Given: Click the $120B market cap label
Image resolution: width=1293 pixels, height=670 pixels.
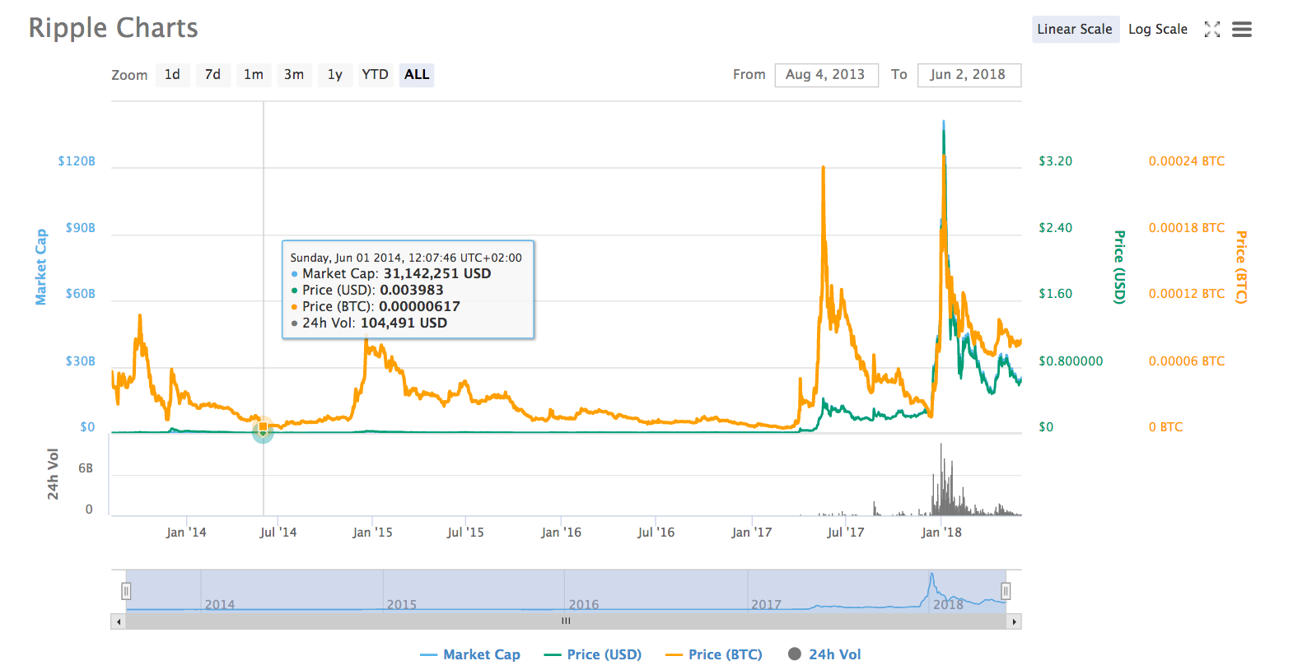Looking at the screenshot, I should (77, 161).
